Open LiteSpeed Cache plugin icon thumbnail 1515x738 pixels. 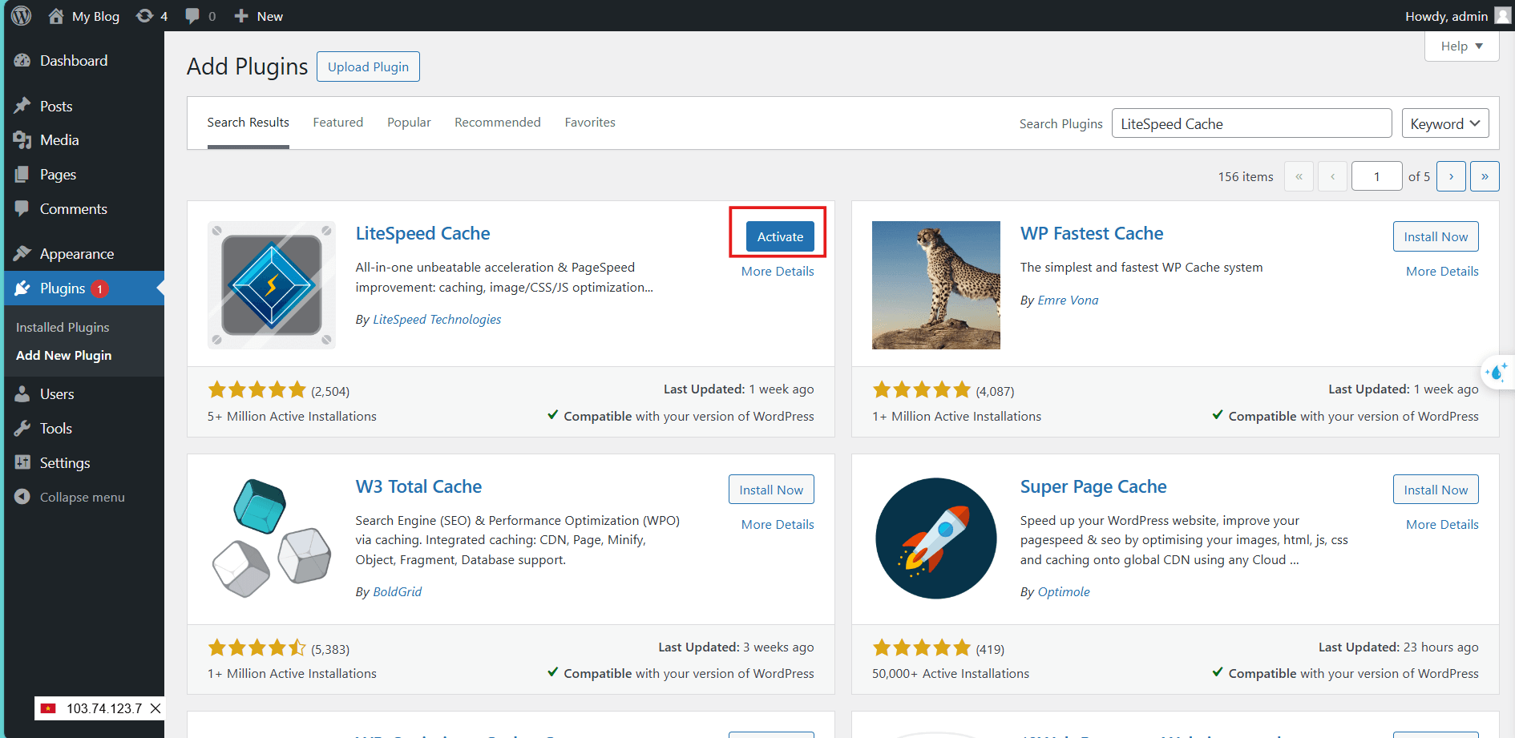(272, 285)
